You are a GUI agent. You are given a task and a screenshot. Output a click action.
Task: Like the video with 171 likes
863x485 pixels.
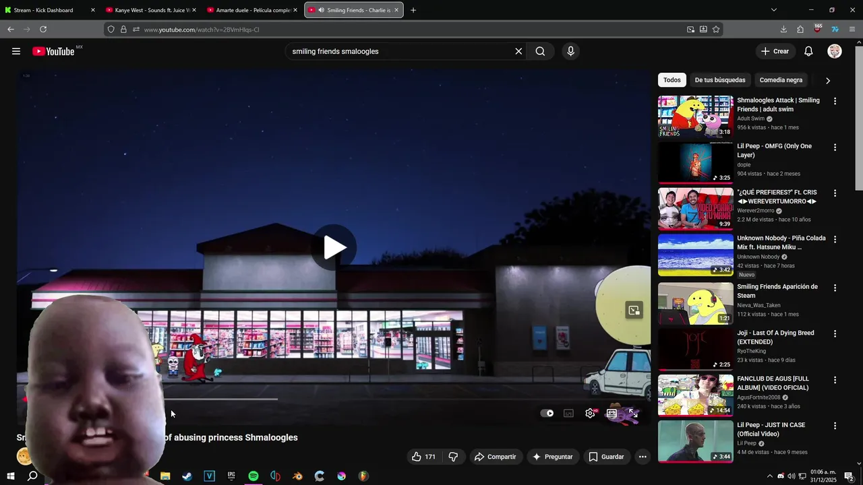click(423, 457)
